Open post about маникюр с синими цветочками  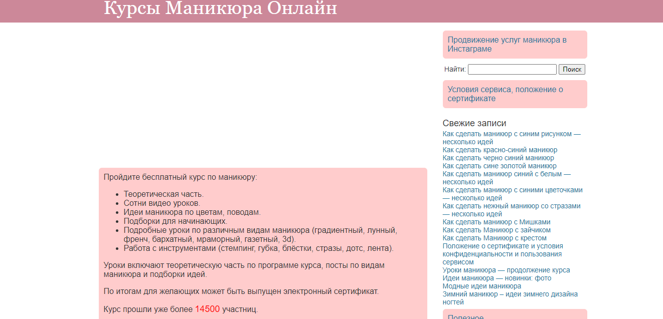tap(512, 190)
